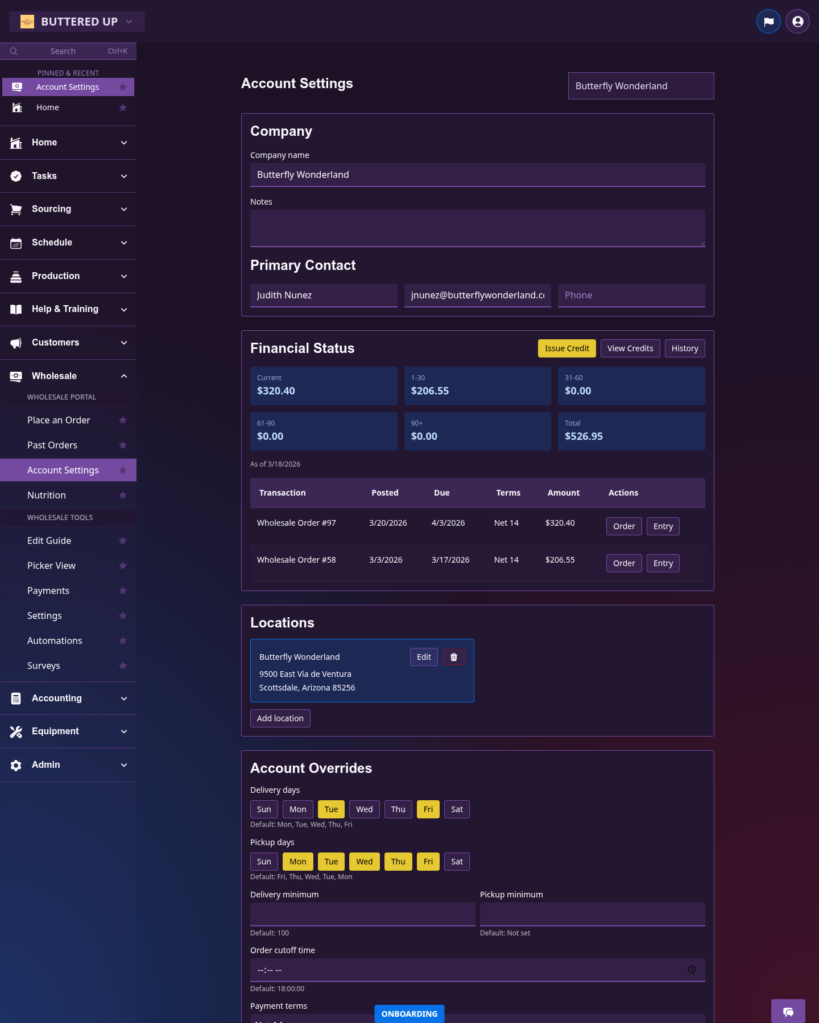This screenshot has height=1023, width=819.
Task: Open Nutrition in Wholesale portal
Action: 47,495
